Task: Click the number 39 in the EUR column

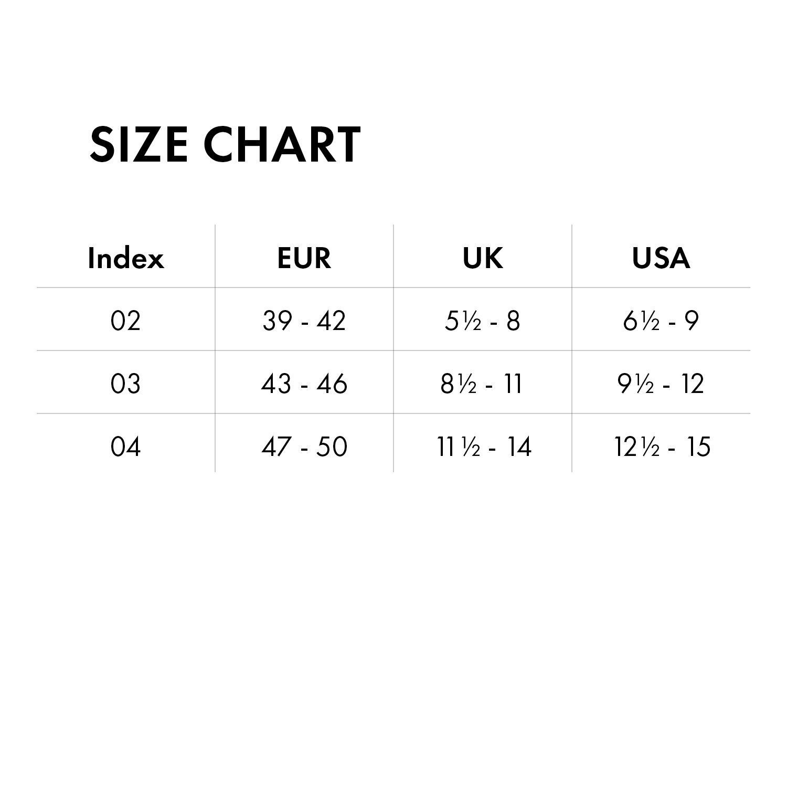Action: 277,320
